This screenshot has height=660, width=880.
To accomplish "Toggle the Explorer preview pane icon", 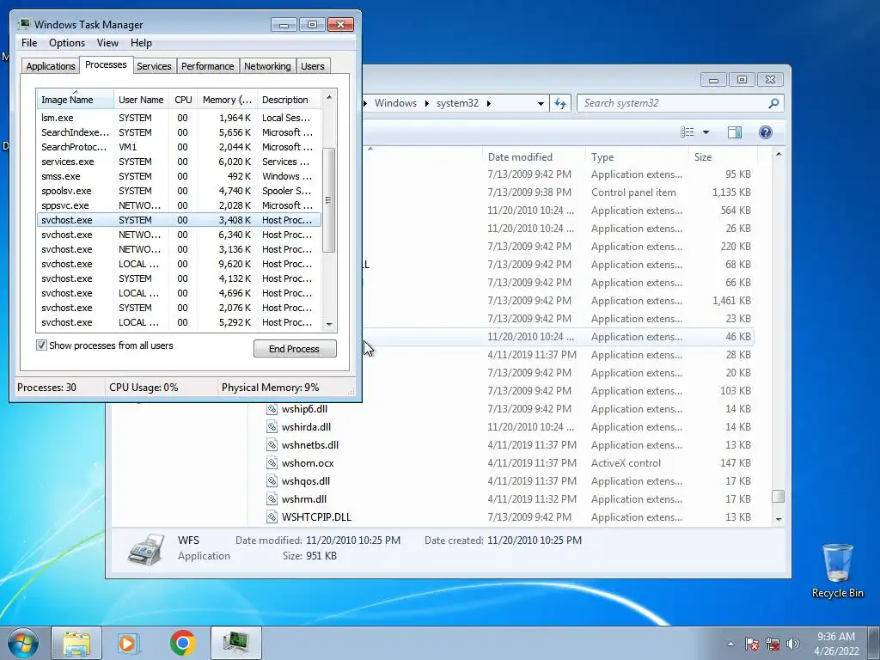I will click(735, 131).
